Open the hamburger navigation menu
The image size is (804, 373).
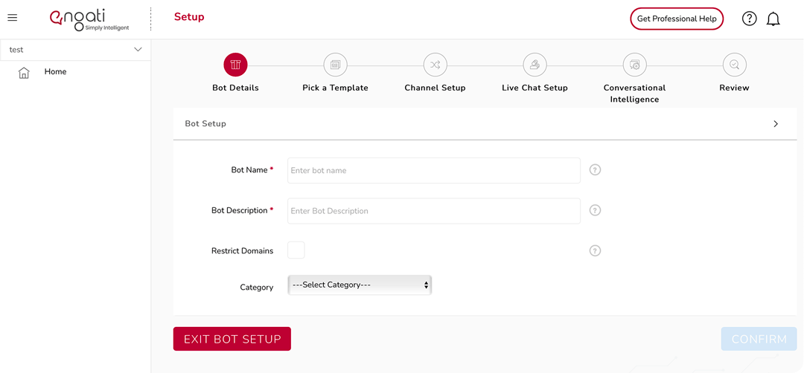(x=13, y=17)
